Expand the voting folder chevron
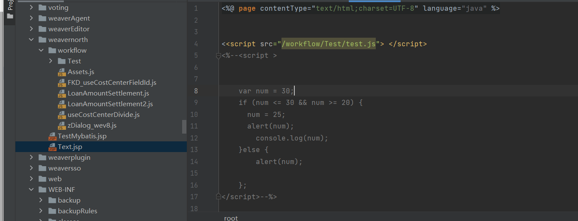 coord(31,8)
